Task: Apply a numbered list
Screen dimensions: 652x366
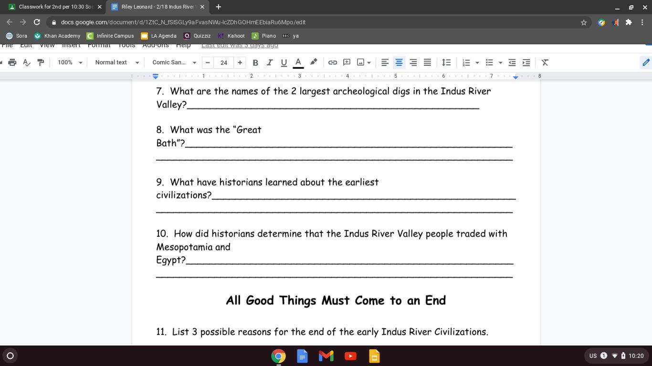Action: (466, 62)
